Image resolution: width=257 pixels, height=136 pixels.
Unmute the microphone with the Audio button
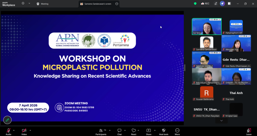[x=9, y=131]
